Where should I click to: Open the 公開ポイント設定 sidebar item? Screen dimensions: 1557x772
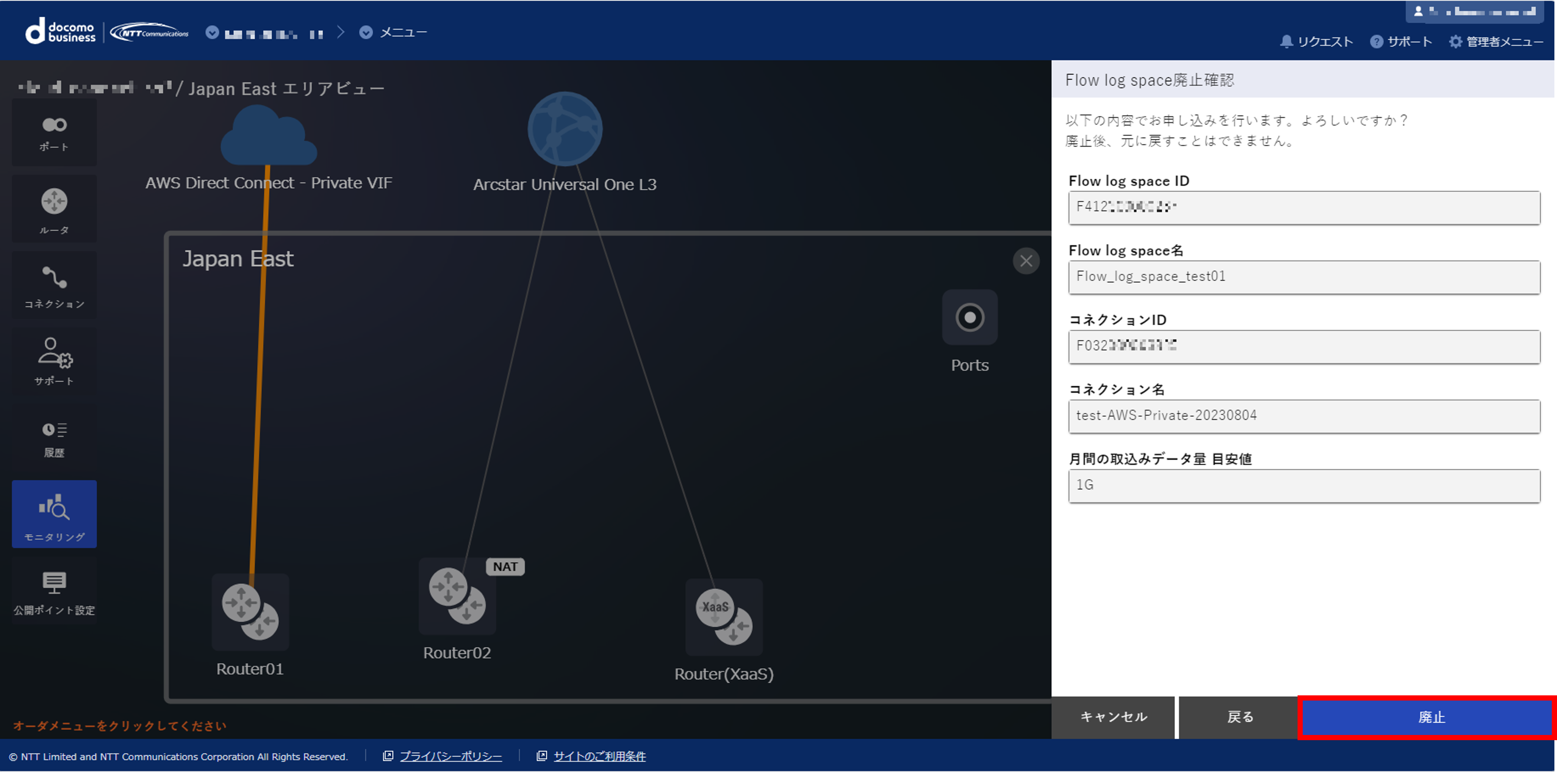click(54, 591)
